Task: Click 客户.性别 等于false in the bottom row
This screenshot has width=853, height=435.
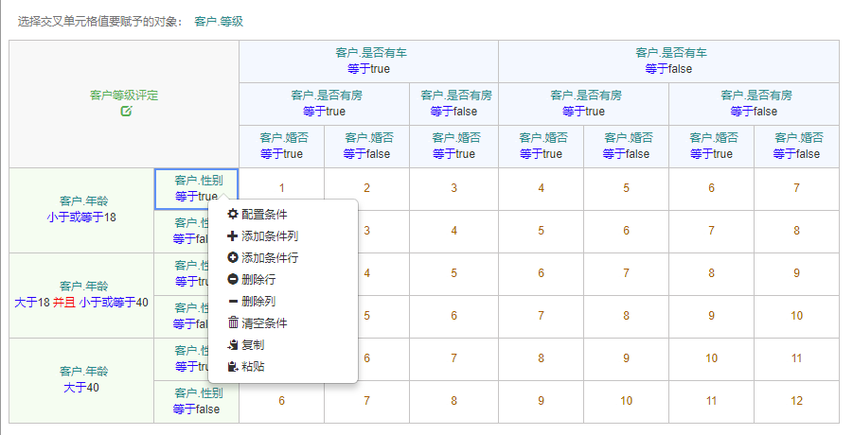Action: coord(196,401)
